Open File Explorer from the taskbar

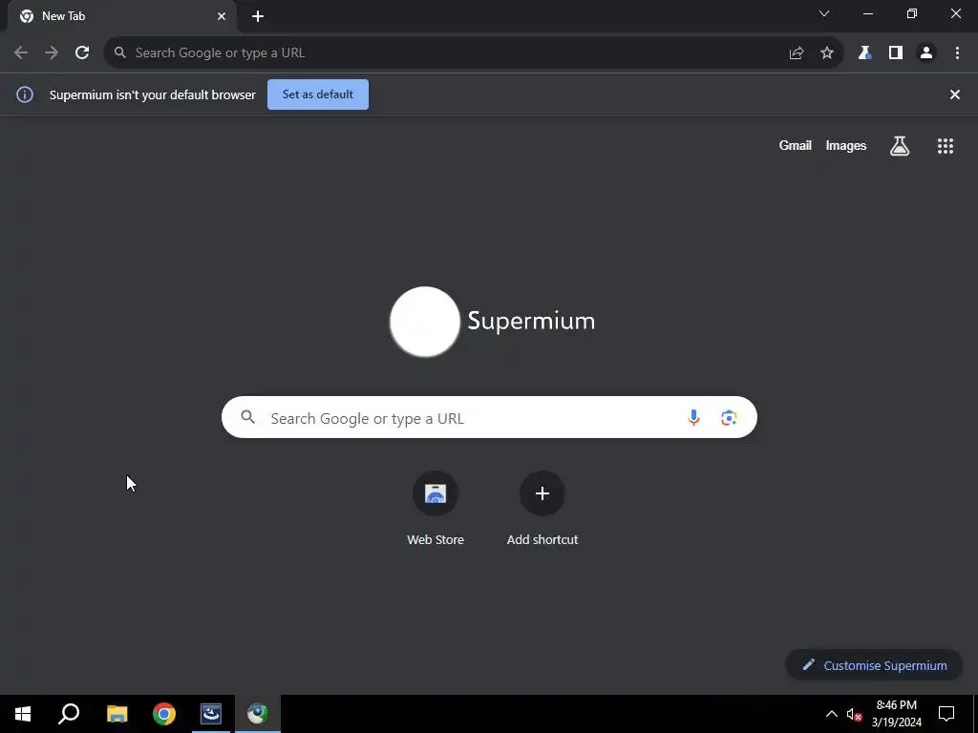(x=117, y=714)
